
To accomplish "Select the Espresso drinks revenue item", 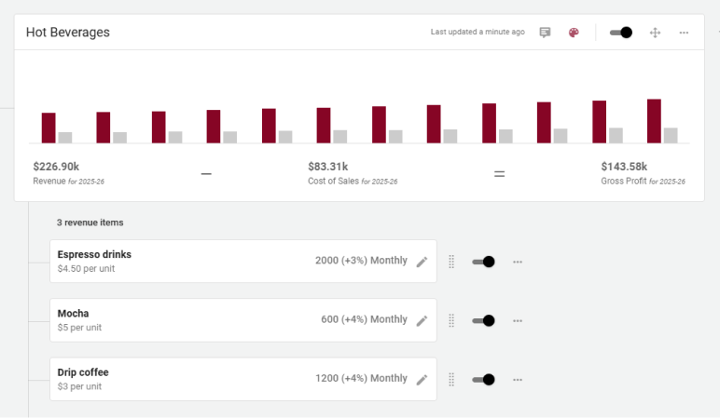I will 243,262.
